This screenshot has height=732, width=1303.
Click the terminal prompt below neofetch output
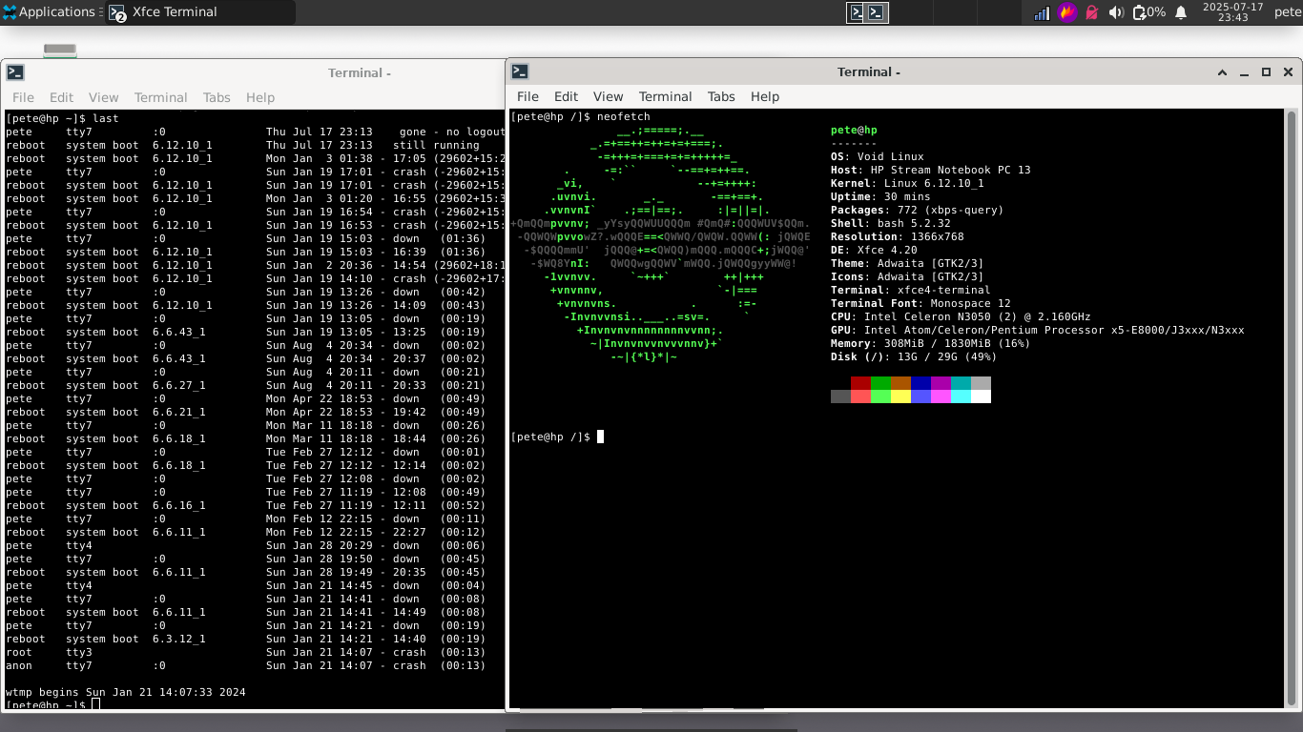599,437
